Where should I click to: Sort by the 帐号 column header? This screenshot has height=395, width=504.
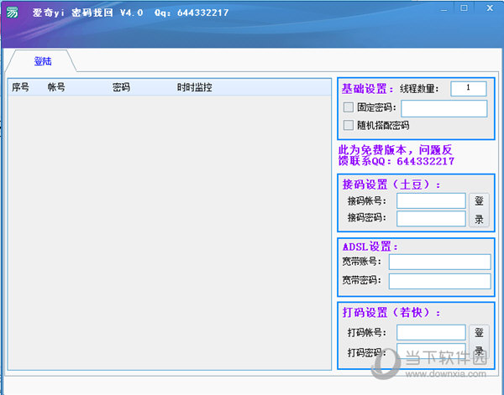[x=57, y=86]
